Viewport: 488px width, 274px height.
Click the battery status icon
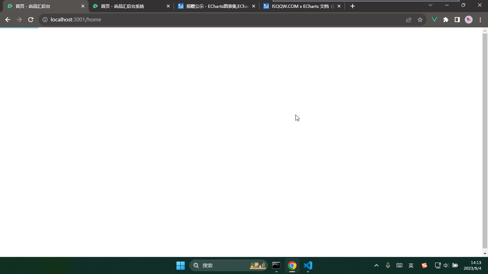pyautogui.click(x=455, y=265)
